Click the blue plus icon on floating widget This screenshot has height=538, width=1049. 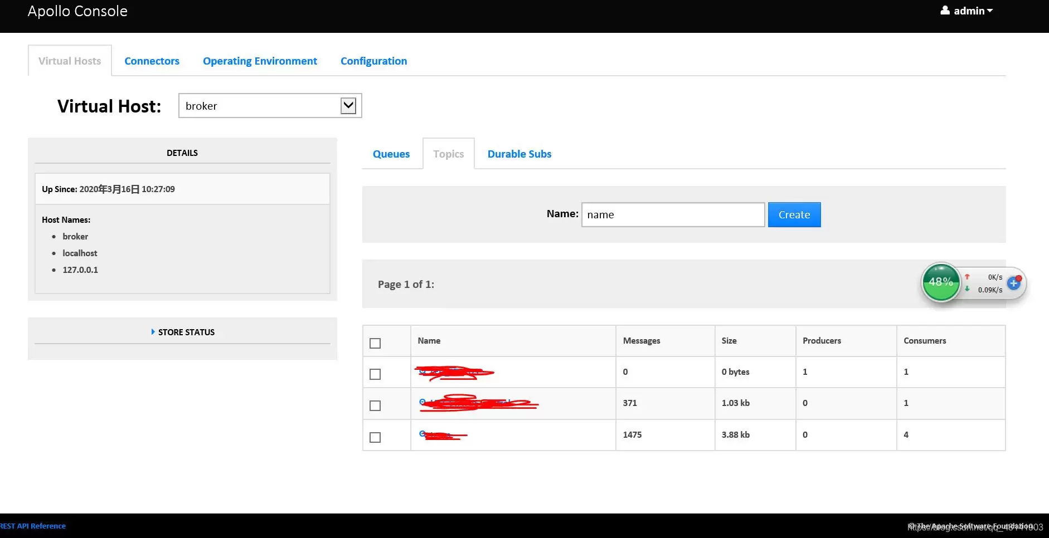(x=1014, y=283)
